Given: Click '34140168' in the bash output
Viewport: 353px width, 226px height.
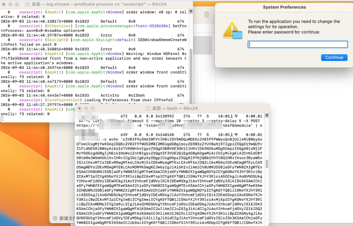Looking at the screenshot, I should [x=164, y=135].
